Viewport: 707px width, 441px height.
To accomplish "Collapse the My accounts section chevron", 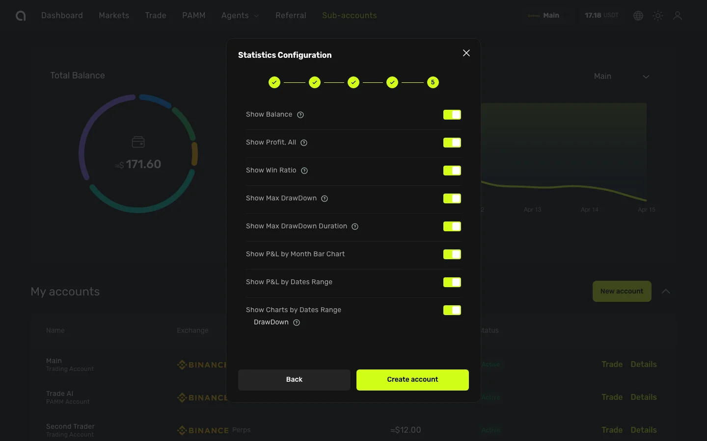I will (x=666, y=292).
